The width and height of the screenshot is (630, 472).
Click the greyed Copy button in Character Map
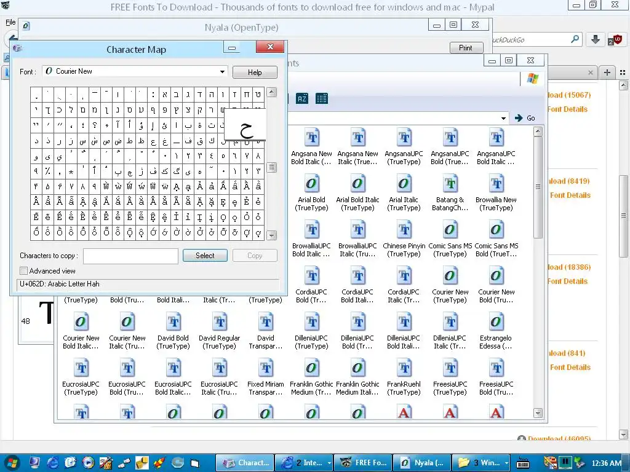[x=255, y=256]
